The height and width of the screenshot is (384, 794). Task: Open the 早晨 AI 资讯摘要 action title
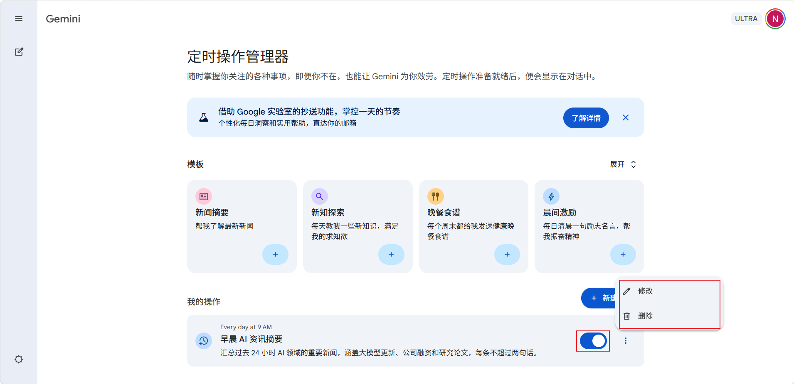point(252,339)
